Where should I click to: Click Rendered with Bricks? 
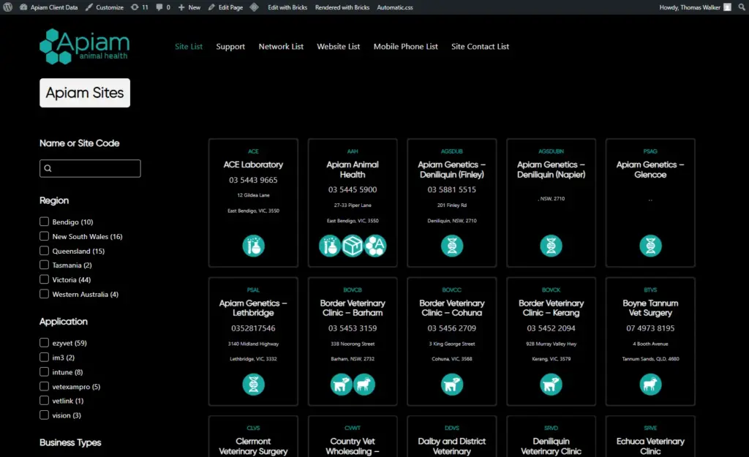[x=342, y=7]
